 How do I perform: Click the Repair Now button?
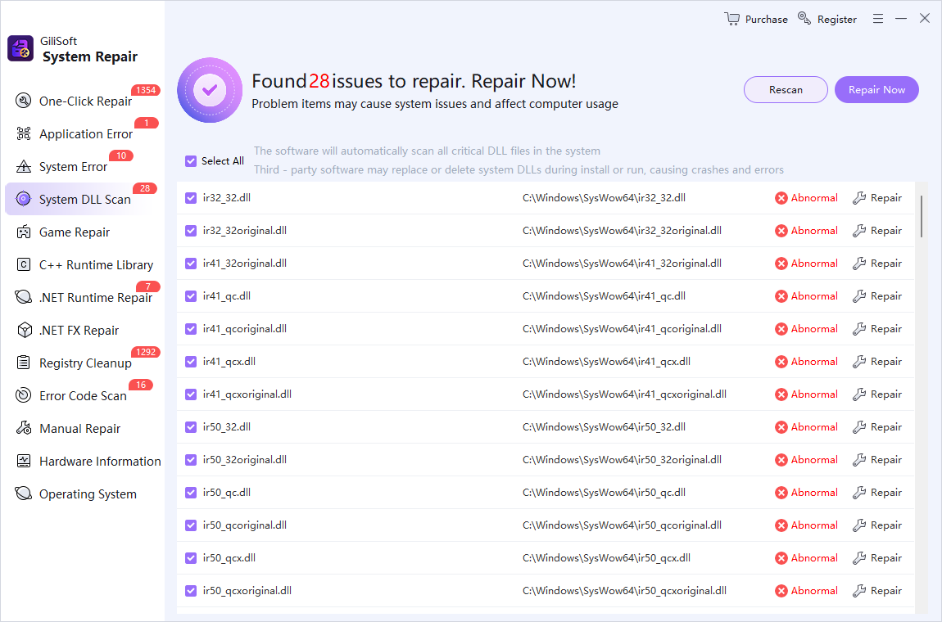(876, 89)
